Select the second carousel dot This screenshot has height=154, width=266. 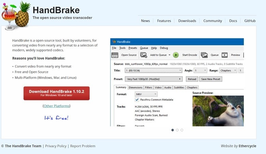pyautogui.click(x=177, y=130)
